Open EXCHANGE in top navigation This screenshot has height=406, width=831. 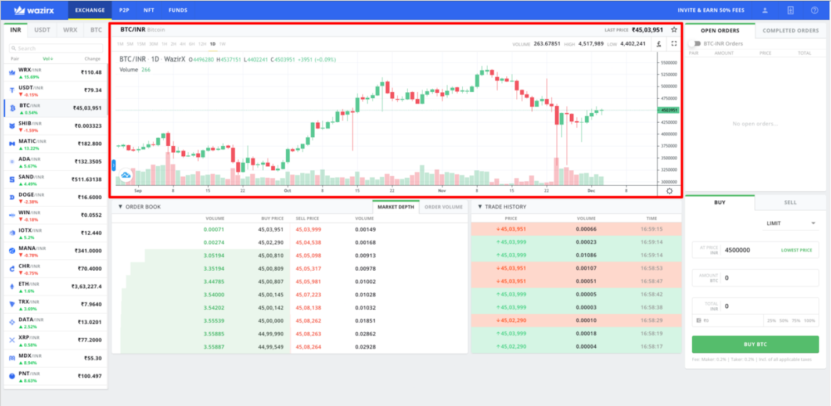pyautogui.click(x=90, y=10)
